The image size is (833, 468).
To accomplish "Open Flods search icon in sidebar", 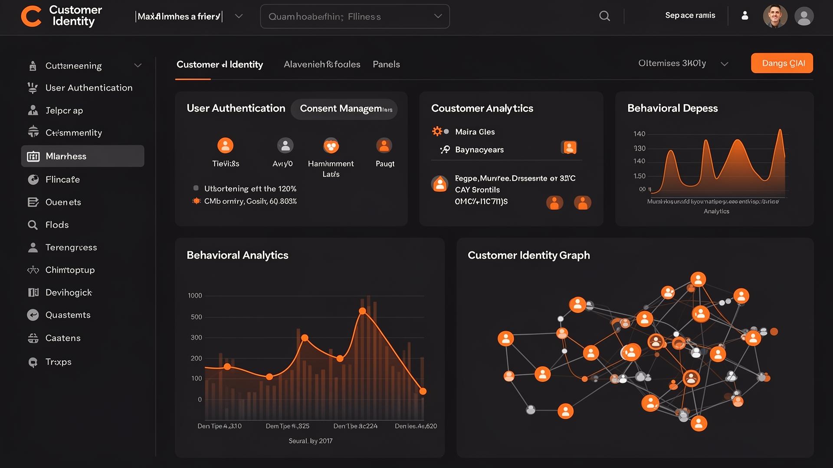I will pyautogui.click(x=33, y=225).
